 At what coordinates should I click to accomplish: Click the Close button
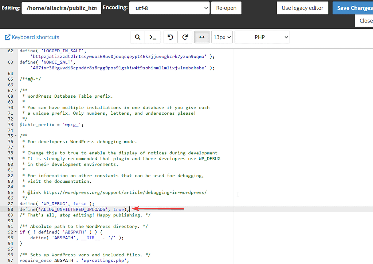[x=366, y=21]
